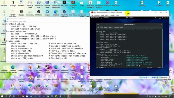The width and height of the screenshot is (174, 98).
Task: Switch to VirtualBox VM taskbar button
Action: click(x=69, y=96)
